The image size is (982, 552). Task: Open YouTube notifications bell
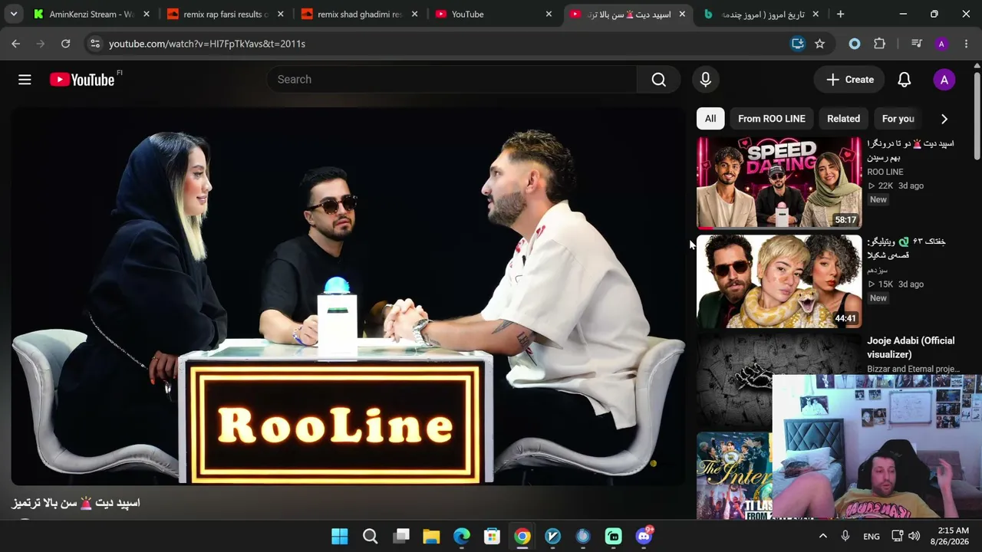pos(905,80)
